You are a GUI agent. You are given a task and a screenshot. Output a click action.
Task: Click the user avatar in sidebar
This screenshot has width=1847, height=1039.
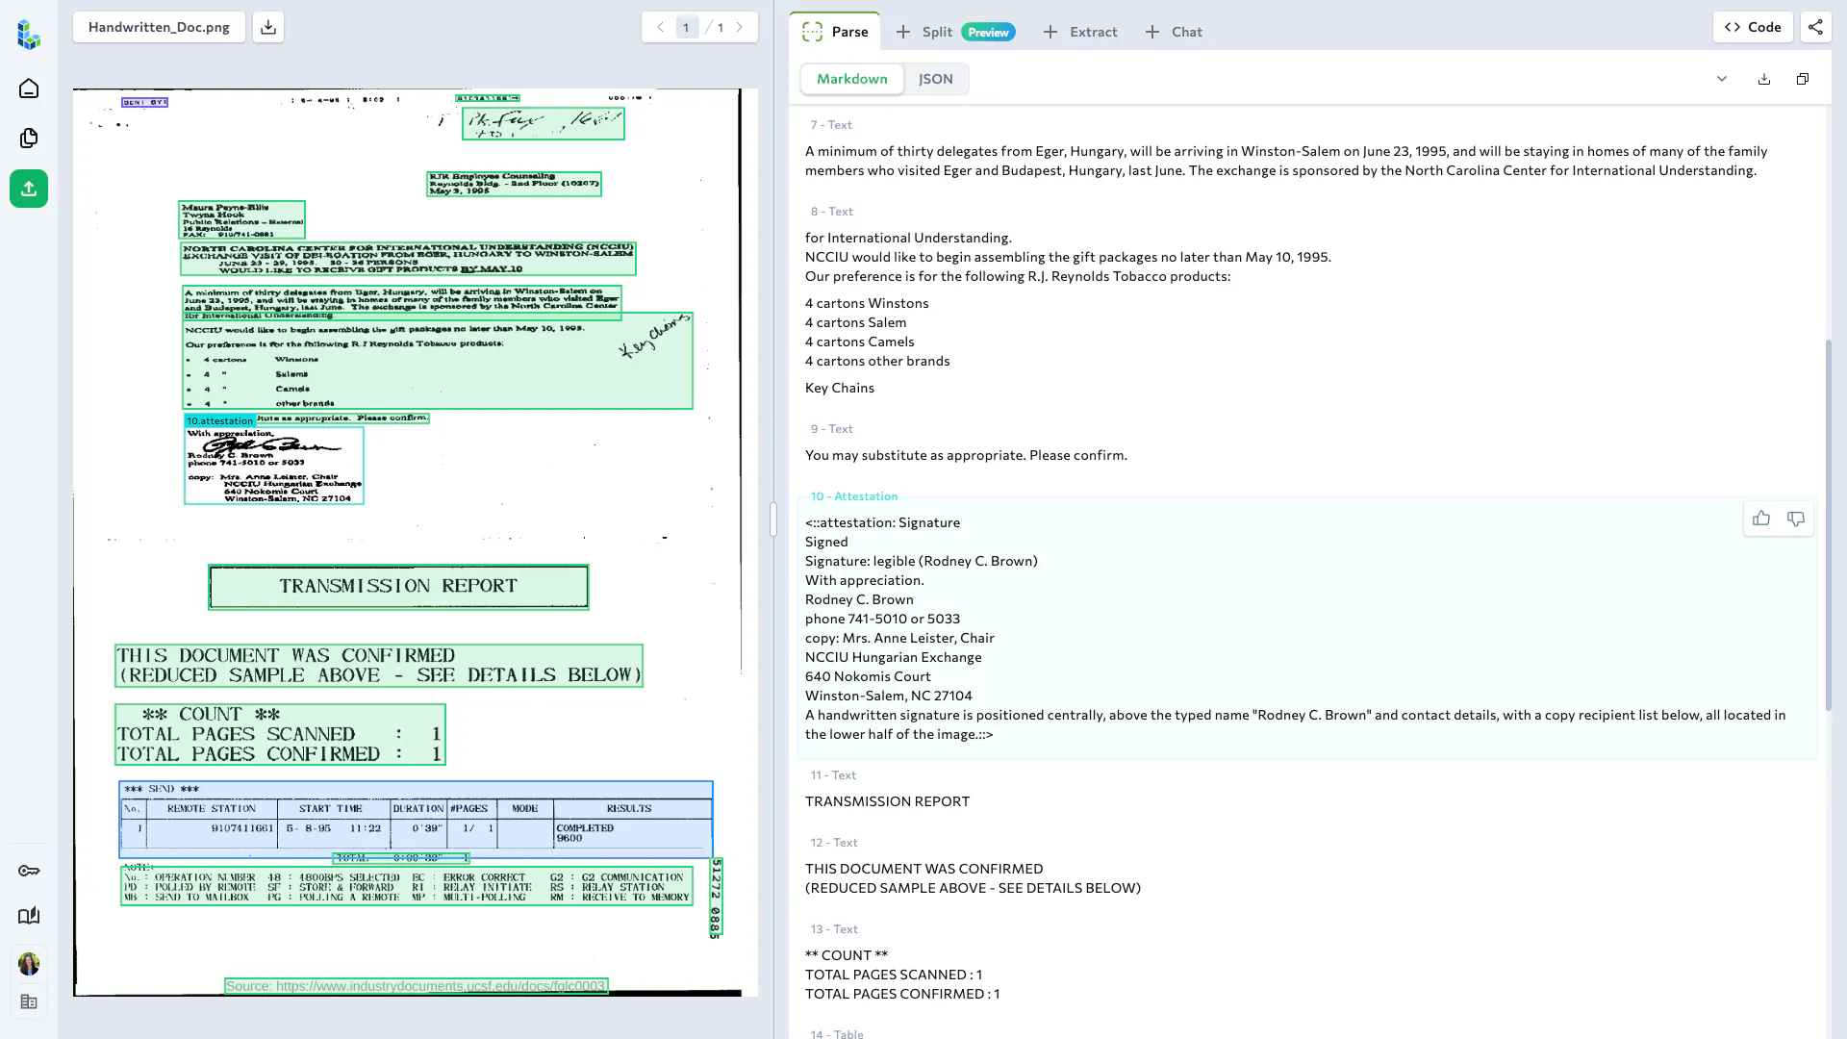pyautogui.click(x=29, y=963)
